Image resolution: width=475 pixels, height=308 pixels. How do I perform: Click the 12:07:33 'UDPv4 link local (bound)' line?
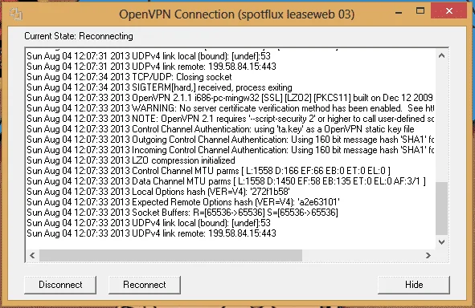click(x=149, y=223)
